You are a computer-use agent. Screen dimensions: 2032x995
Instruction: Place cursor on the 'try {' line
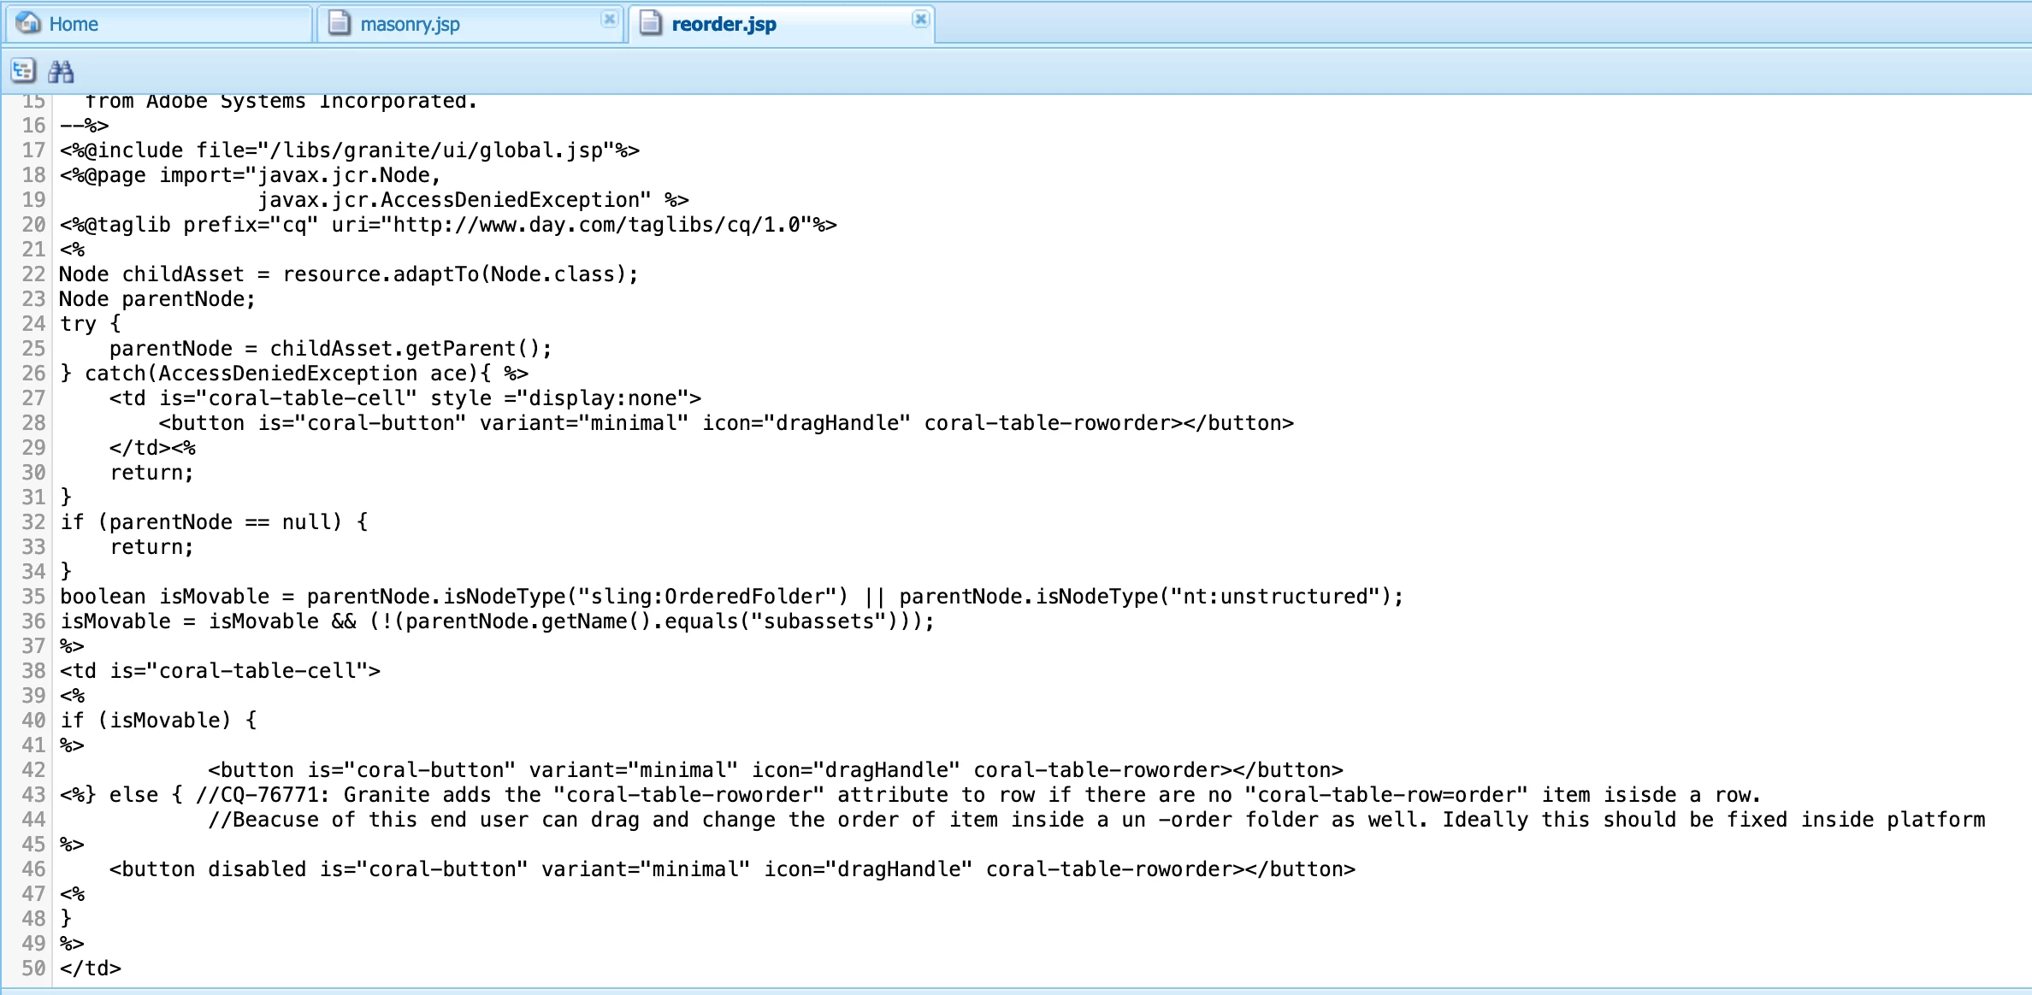[91, 324]
